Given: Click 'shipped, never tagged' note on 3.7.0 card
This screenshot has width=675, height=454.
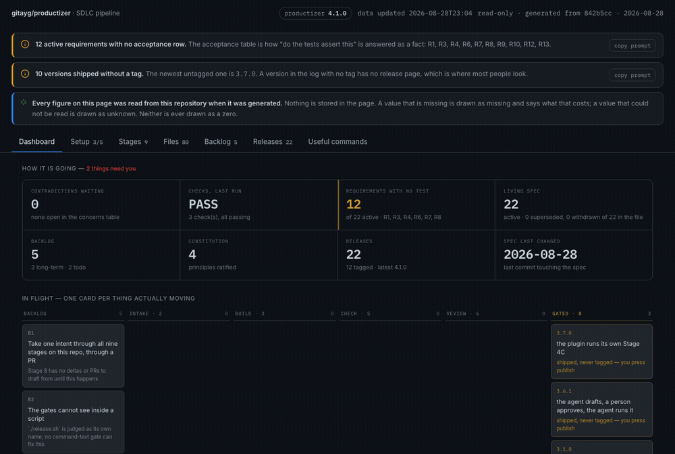Looking at the screenshot, I should tap(601, 366).
